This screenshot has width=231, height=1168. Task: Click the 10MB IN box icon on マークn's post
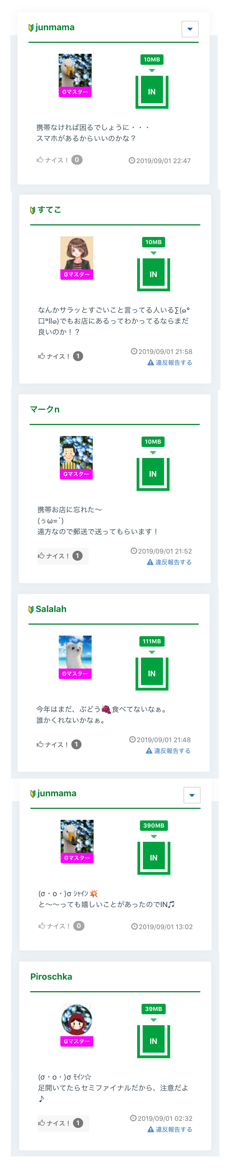[x=153, y=473]
